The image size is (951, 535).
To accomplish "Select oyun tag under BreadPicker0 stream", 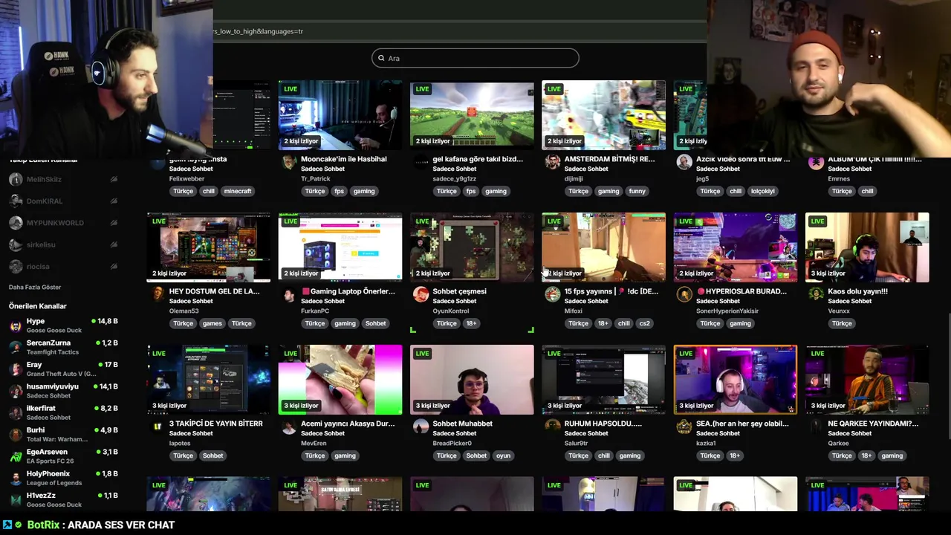I will pyautogui.click(x=503, y=455).
